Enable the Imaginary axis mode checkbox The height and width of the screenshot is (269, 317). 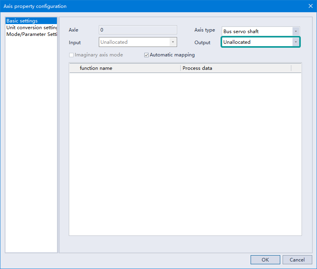(x=72, y=55)
